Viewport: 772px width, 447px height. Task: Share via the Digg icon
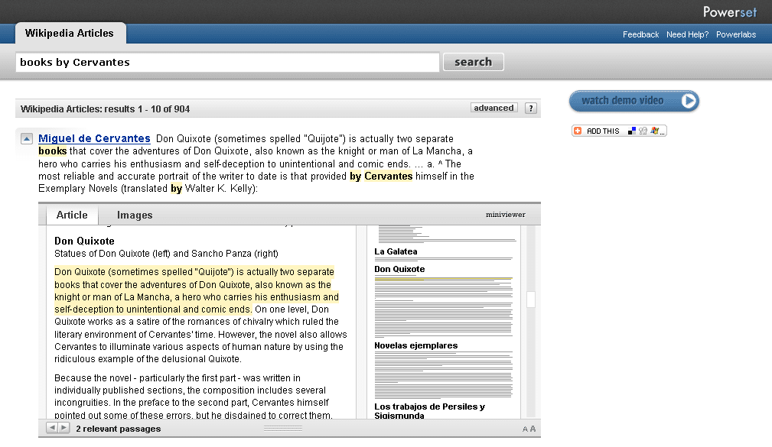[x=643, y=131]
